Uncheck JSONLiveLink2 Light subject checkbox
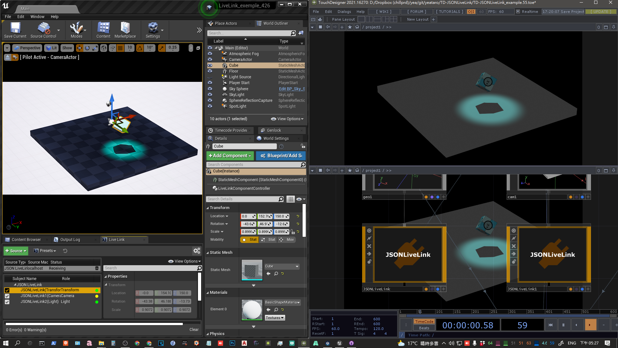This screenshot has width=618, height=348. click(x=7, y=302)
